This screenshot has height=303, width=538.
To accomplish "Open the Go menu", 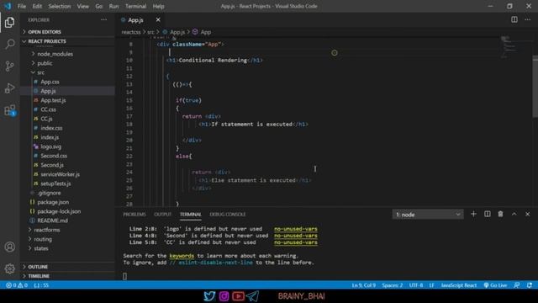I will [x=99, y=6].
